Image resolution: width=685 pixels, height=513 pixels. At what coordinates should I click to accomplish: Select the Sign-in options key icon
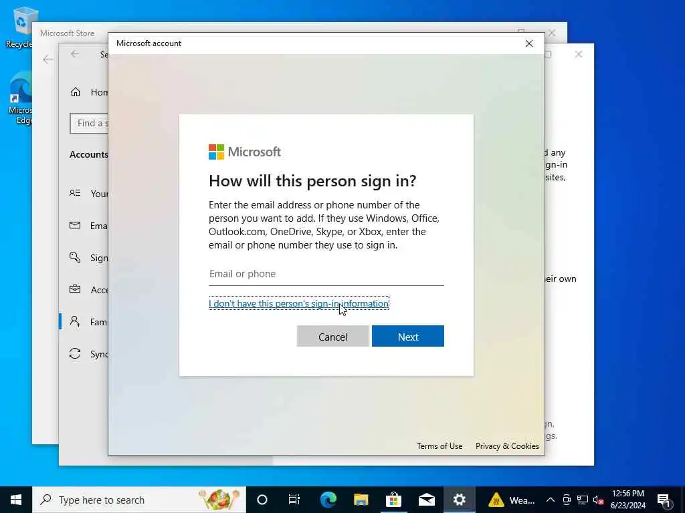click(x=75, y=257)
